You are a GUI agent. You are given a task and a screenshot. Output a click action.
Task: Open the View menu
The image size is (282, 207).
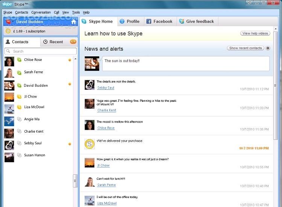coord(66,12)
